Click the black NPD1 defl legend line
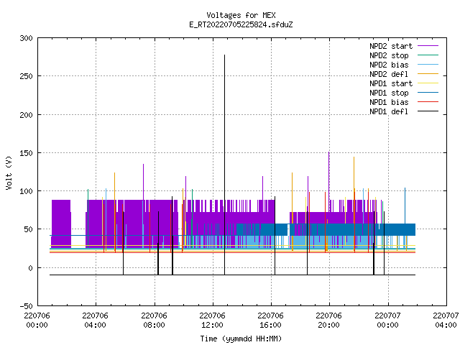 tap(428, 111)
